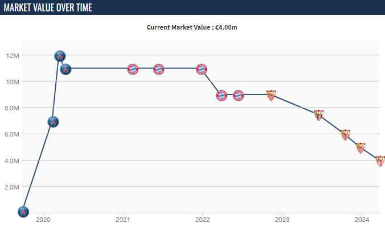Select the first Bayern crest at 9M value

(222, 96)
